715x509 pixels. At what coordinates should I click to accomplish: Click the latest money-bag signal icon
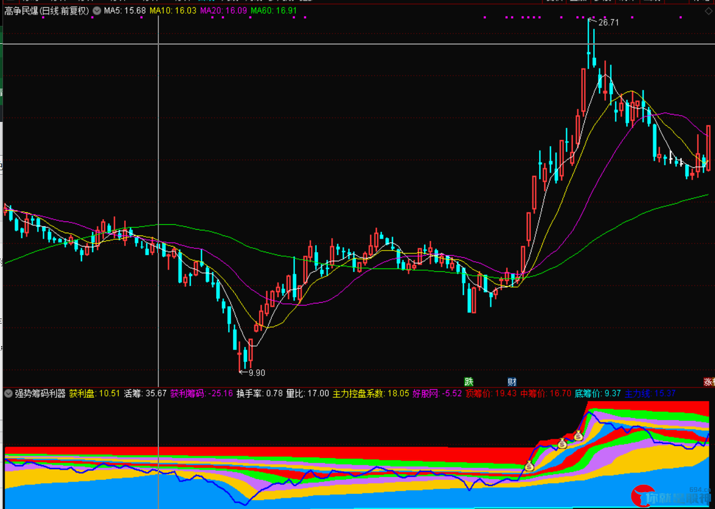click(579, 435)
